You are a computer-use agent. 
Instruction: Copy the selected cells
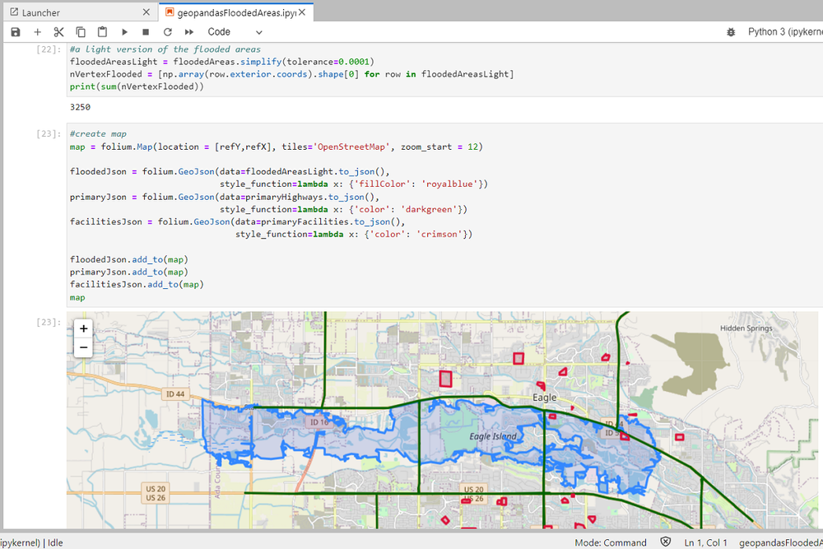click(x=80, y=31)
